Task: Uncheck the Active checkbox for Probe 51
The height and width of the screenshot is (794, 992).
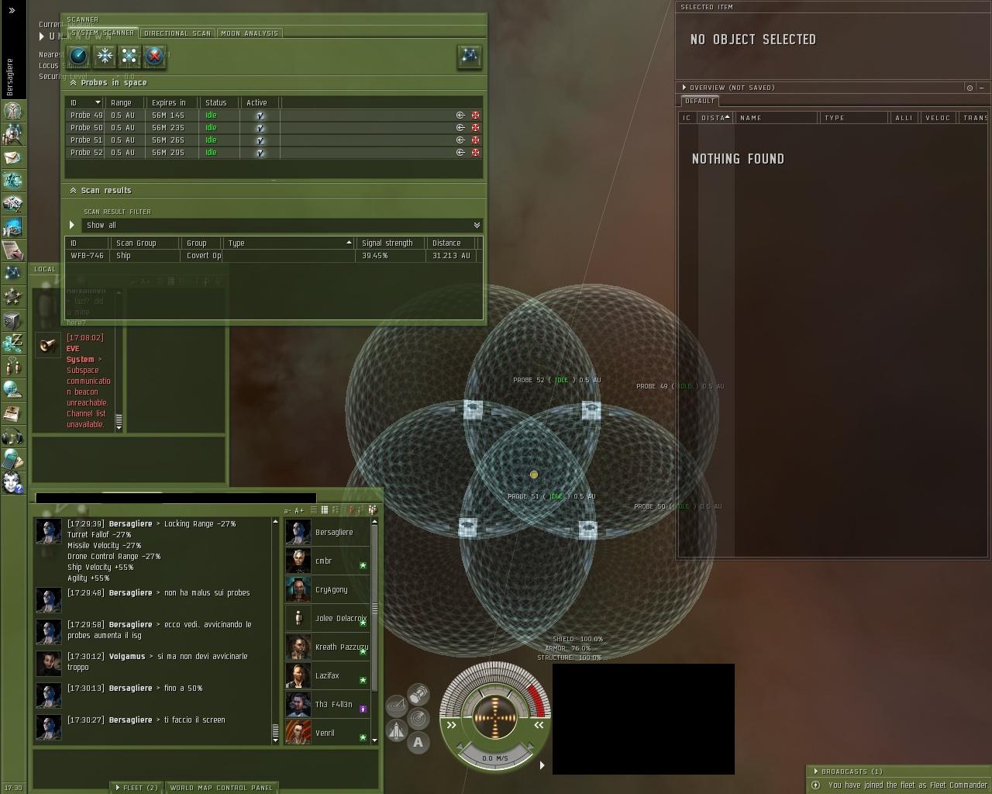Action: 260,140
